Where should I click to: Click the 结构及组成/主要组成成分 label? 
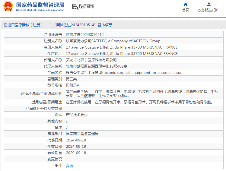[x=41, y=94]
